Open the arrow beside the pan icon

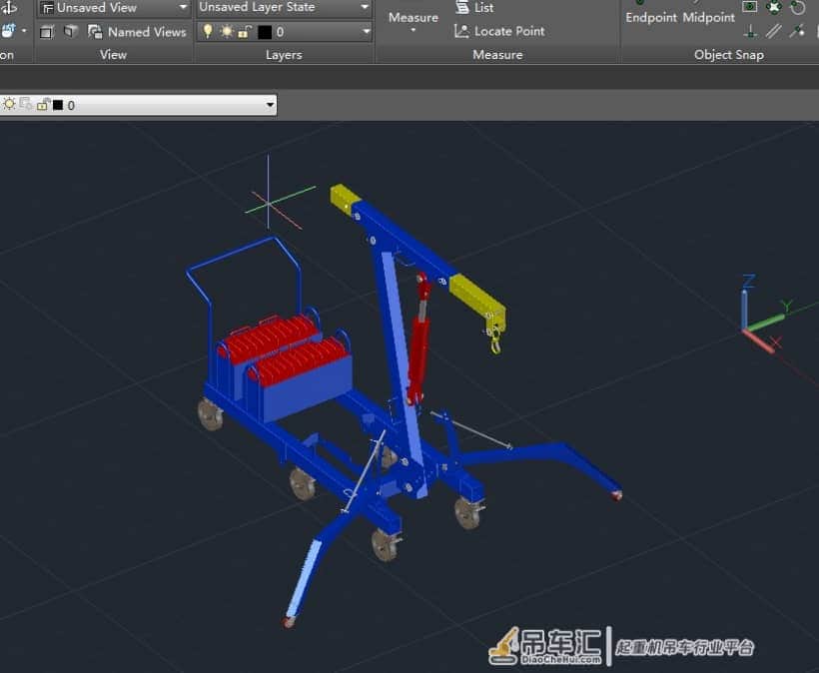tap(24, 31)
